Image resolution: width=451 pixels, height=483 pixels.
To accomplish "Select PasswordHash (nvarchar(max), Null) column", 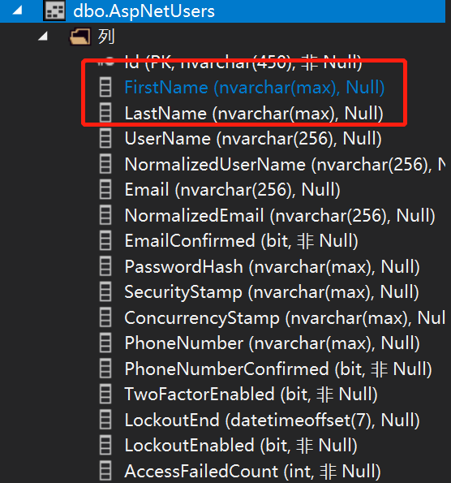I will pyautogui.click(x=272, y=266).
